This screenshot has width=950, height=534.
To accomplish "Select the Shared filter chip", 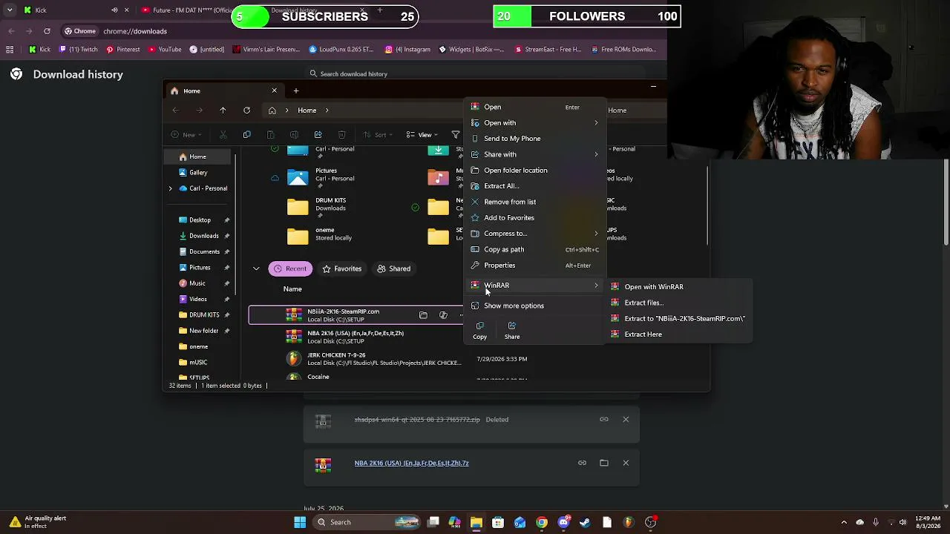I will (x=393, y=268).
